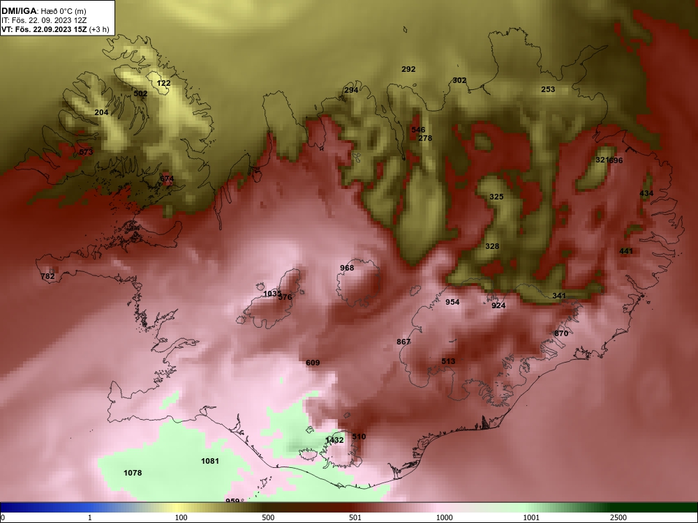Click the color scale label 100
The image size is (698, 523).
pyautogui.click(x=181, y=517)
